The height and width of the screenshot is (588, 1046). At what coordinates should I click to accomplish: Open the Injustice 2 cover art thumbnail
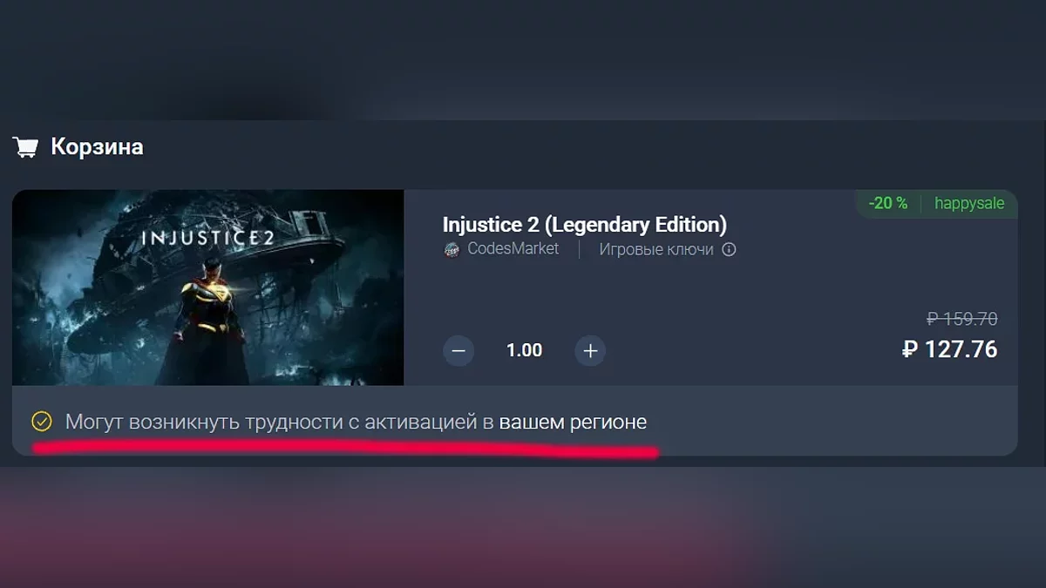click(207, 287)
